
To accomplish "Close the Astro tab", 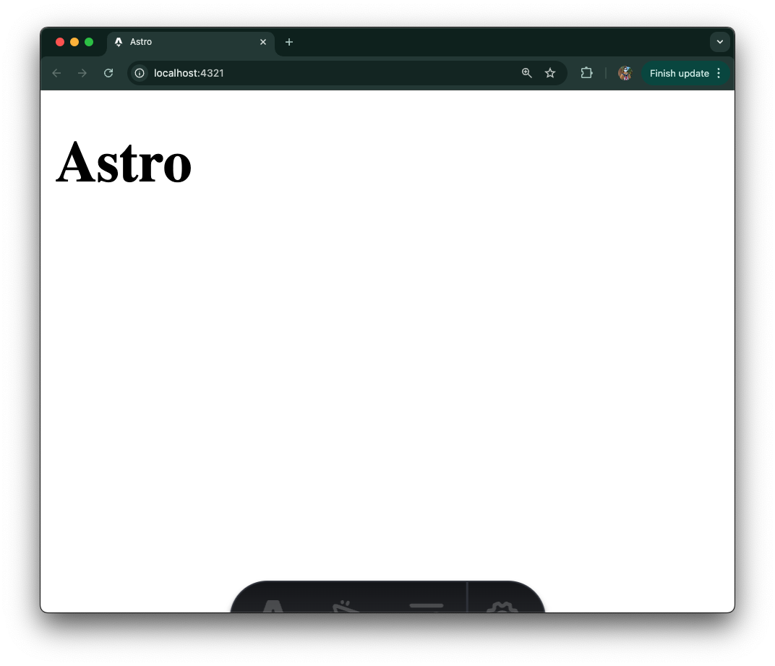I will tap(263, 42).
